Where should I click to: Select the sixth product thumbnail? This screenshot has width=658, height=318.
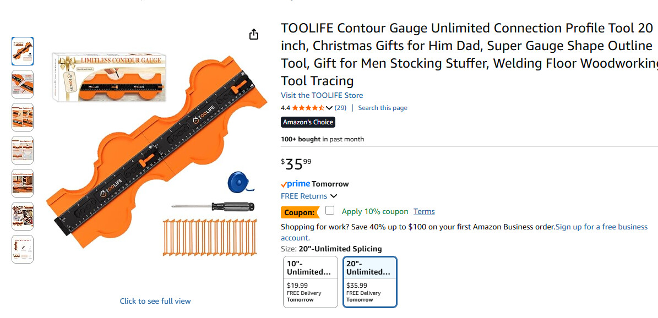23,216
